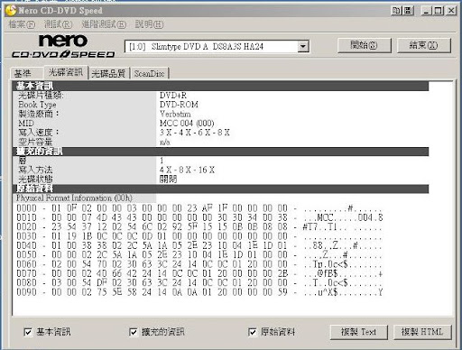Switch to the 光碟品質 tab
This screenshot has width=462, height=350.
pyautogui.click(x=108, y=73)
